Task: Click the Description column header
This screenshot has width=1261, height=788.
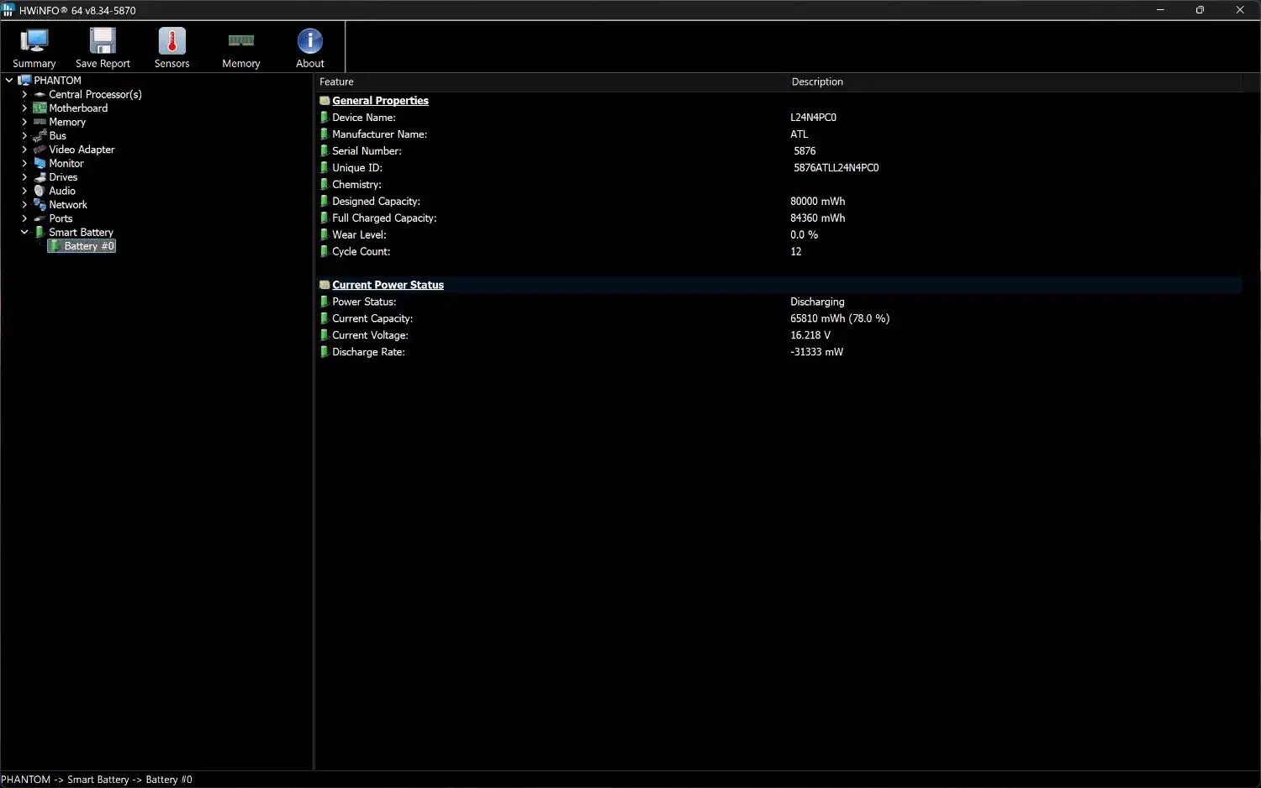Action: coord(816,82)
